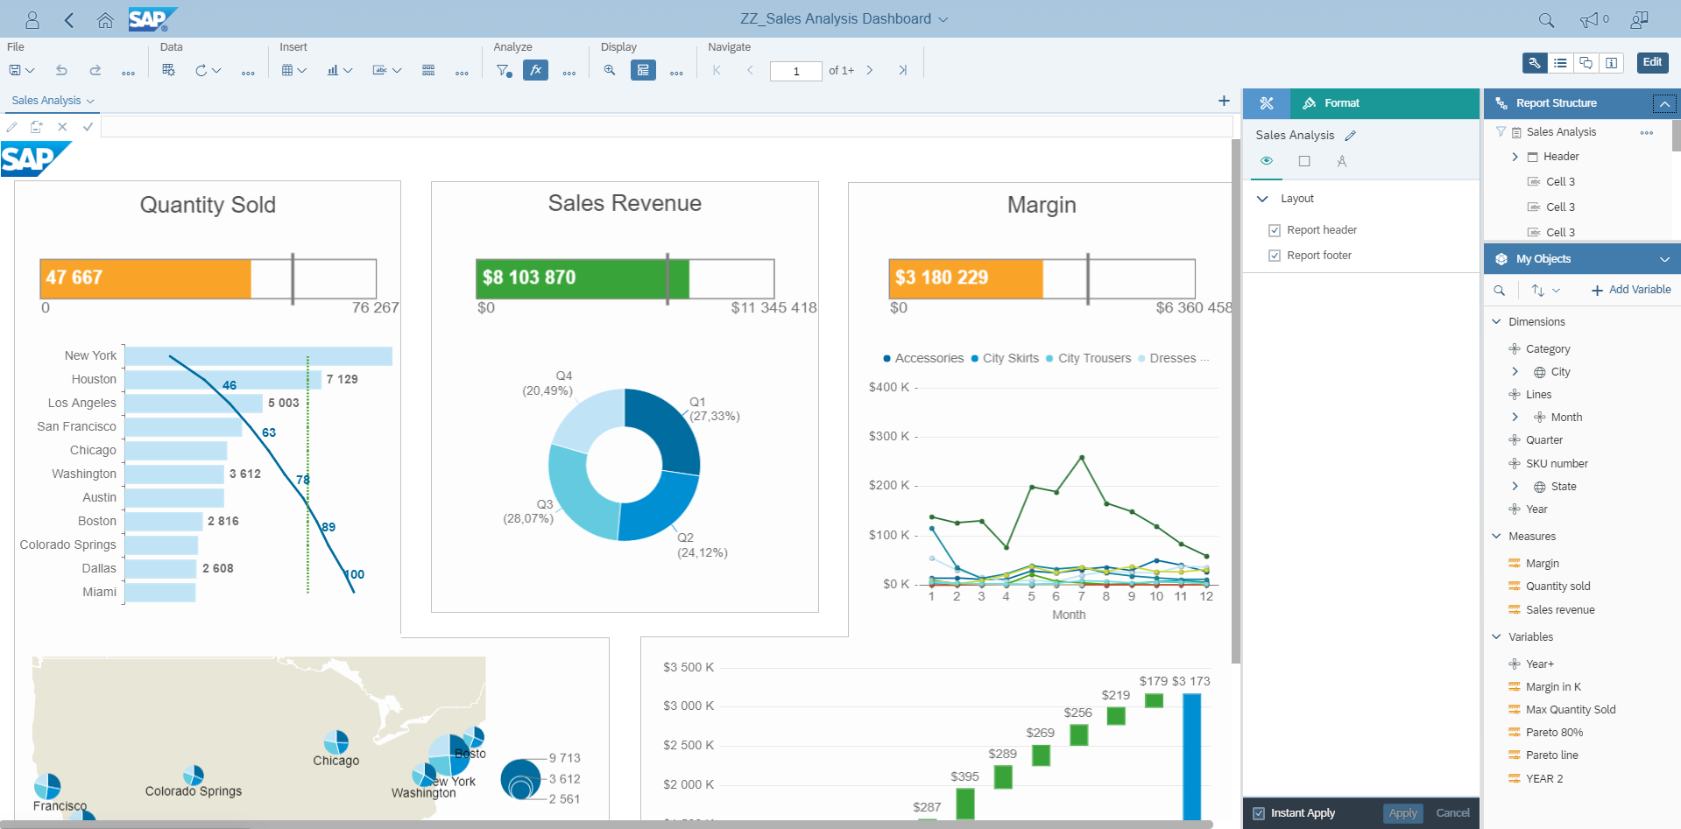Image resolution: width=1681 pixels, height=829 pixels.
Task: Open the formula editor fx icon
Action: pos(536,70)
